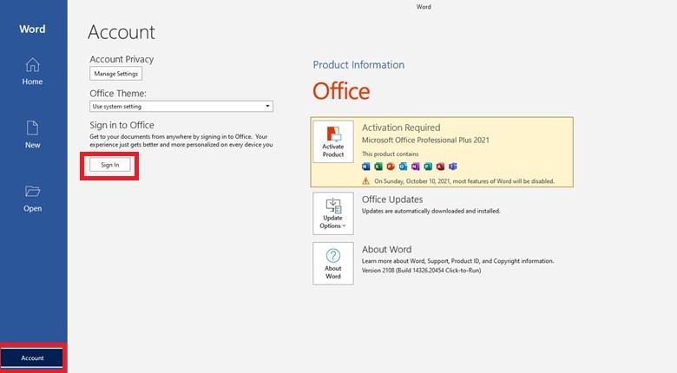Open the About Word dialog
The image size is (677, 373).
333,264
